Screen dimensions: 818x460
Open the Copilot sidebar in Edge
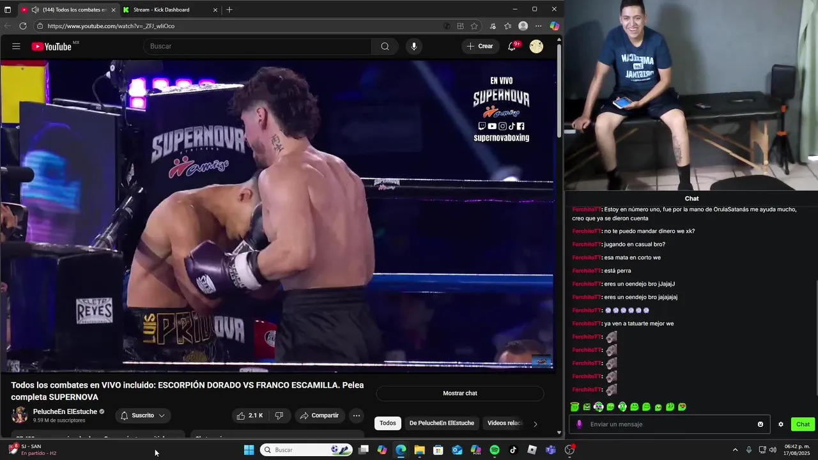[x=554, y=26]
